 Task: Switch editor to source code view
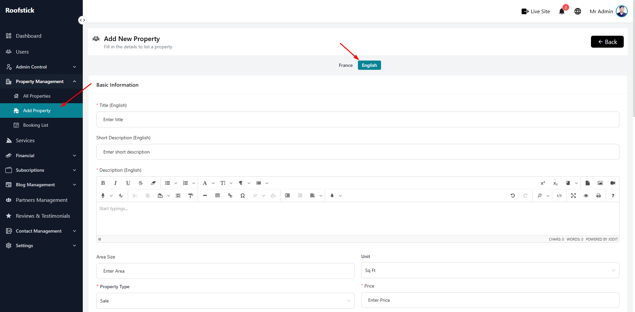[559, 196]
